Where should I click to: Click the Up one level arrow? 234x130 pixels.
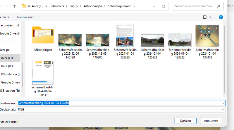[14, 6]
